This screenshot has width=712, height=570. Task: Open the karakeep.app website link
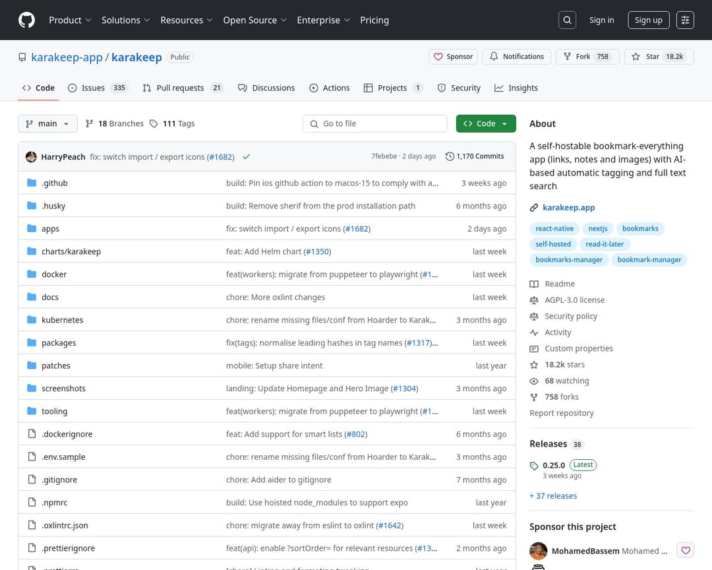coord(568,208)
